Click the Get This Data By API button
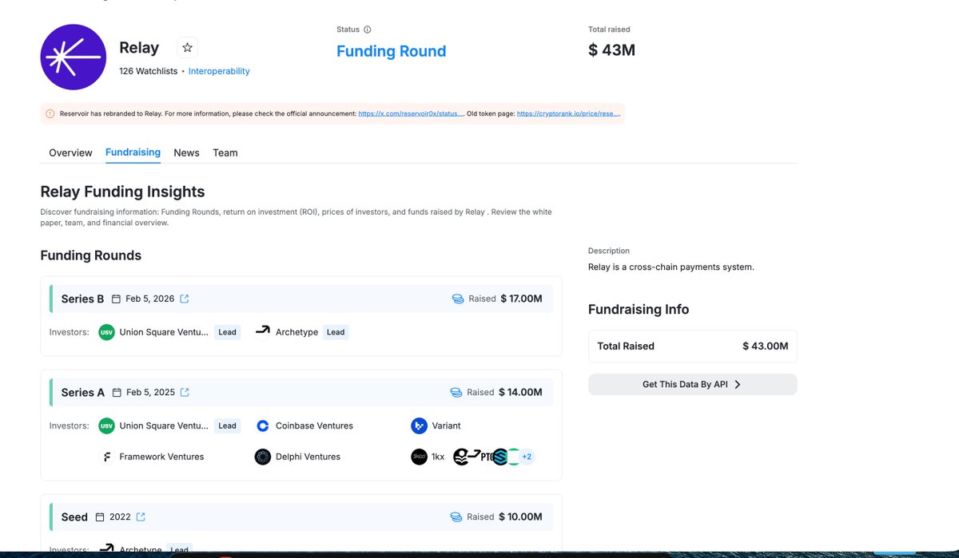The width and height of the screenshot is (959, 558). click(692, 384)
